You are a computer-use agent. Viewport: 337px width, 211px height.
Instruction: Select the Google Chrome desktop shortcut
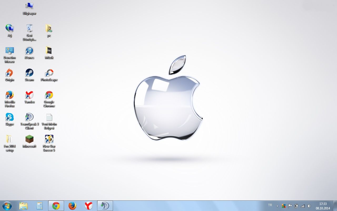49,99
